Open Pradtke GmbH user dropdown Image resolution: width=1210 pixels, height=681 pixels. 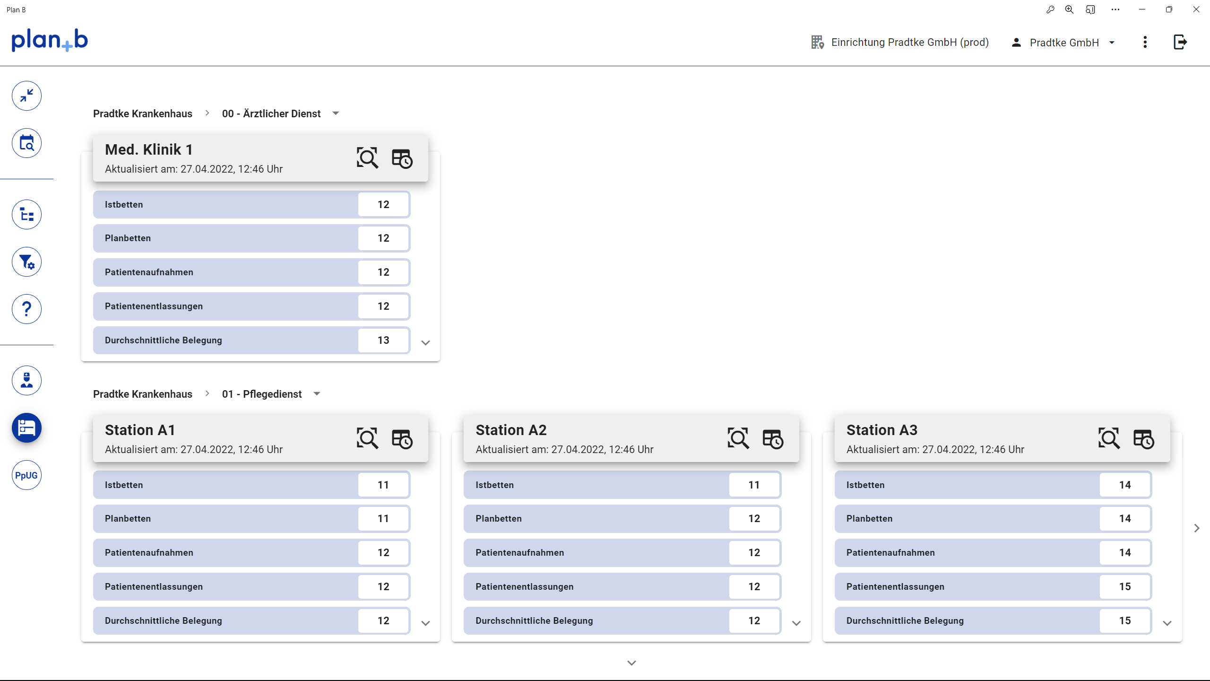tap(1063, 43)
